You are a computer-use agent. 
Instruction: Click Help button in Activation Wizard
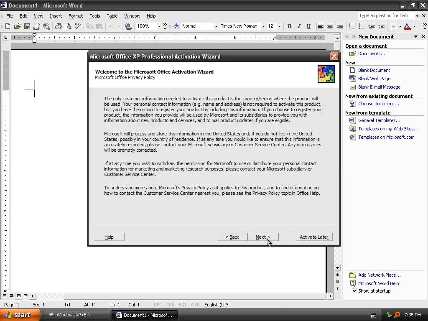coord(109,237)
